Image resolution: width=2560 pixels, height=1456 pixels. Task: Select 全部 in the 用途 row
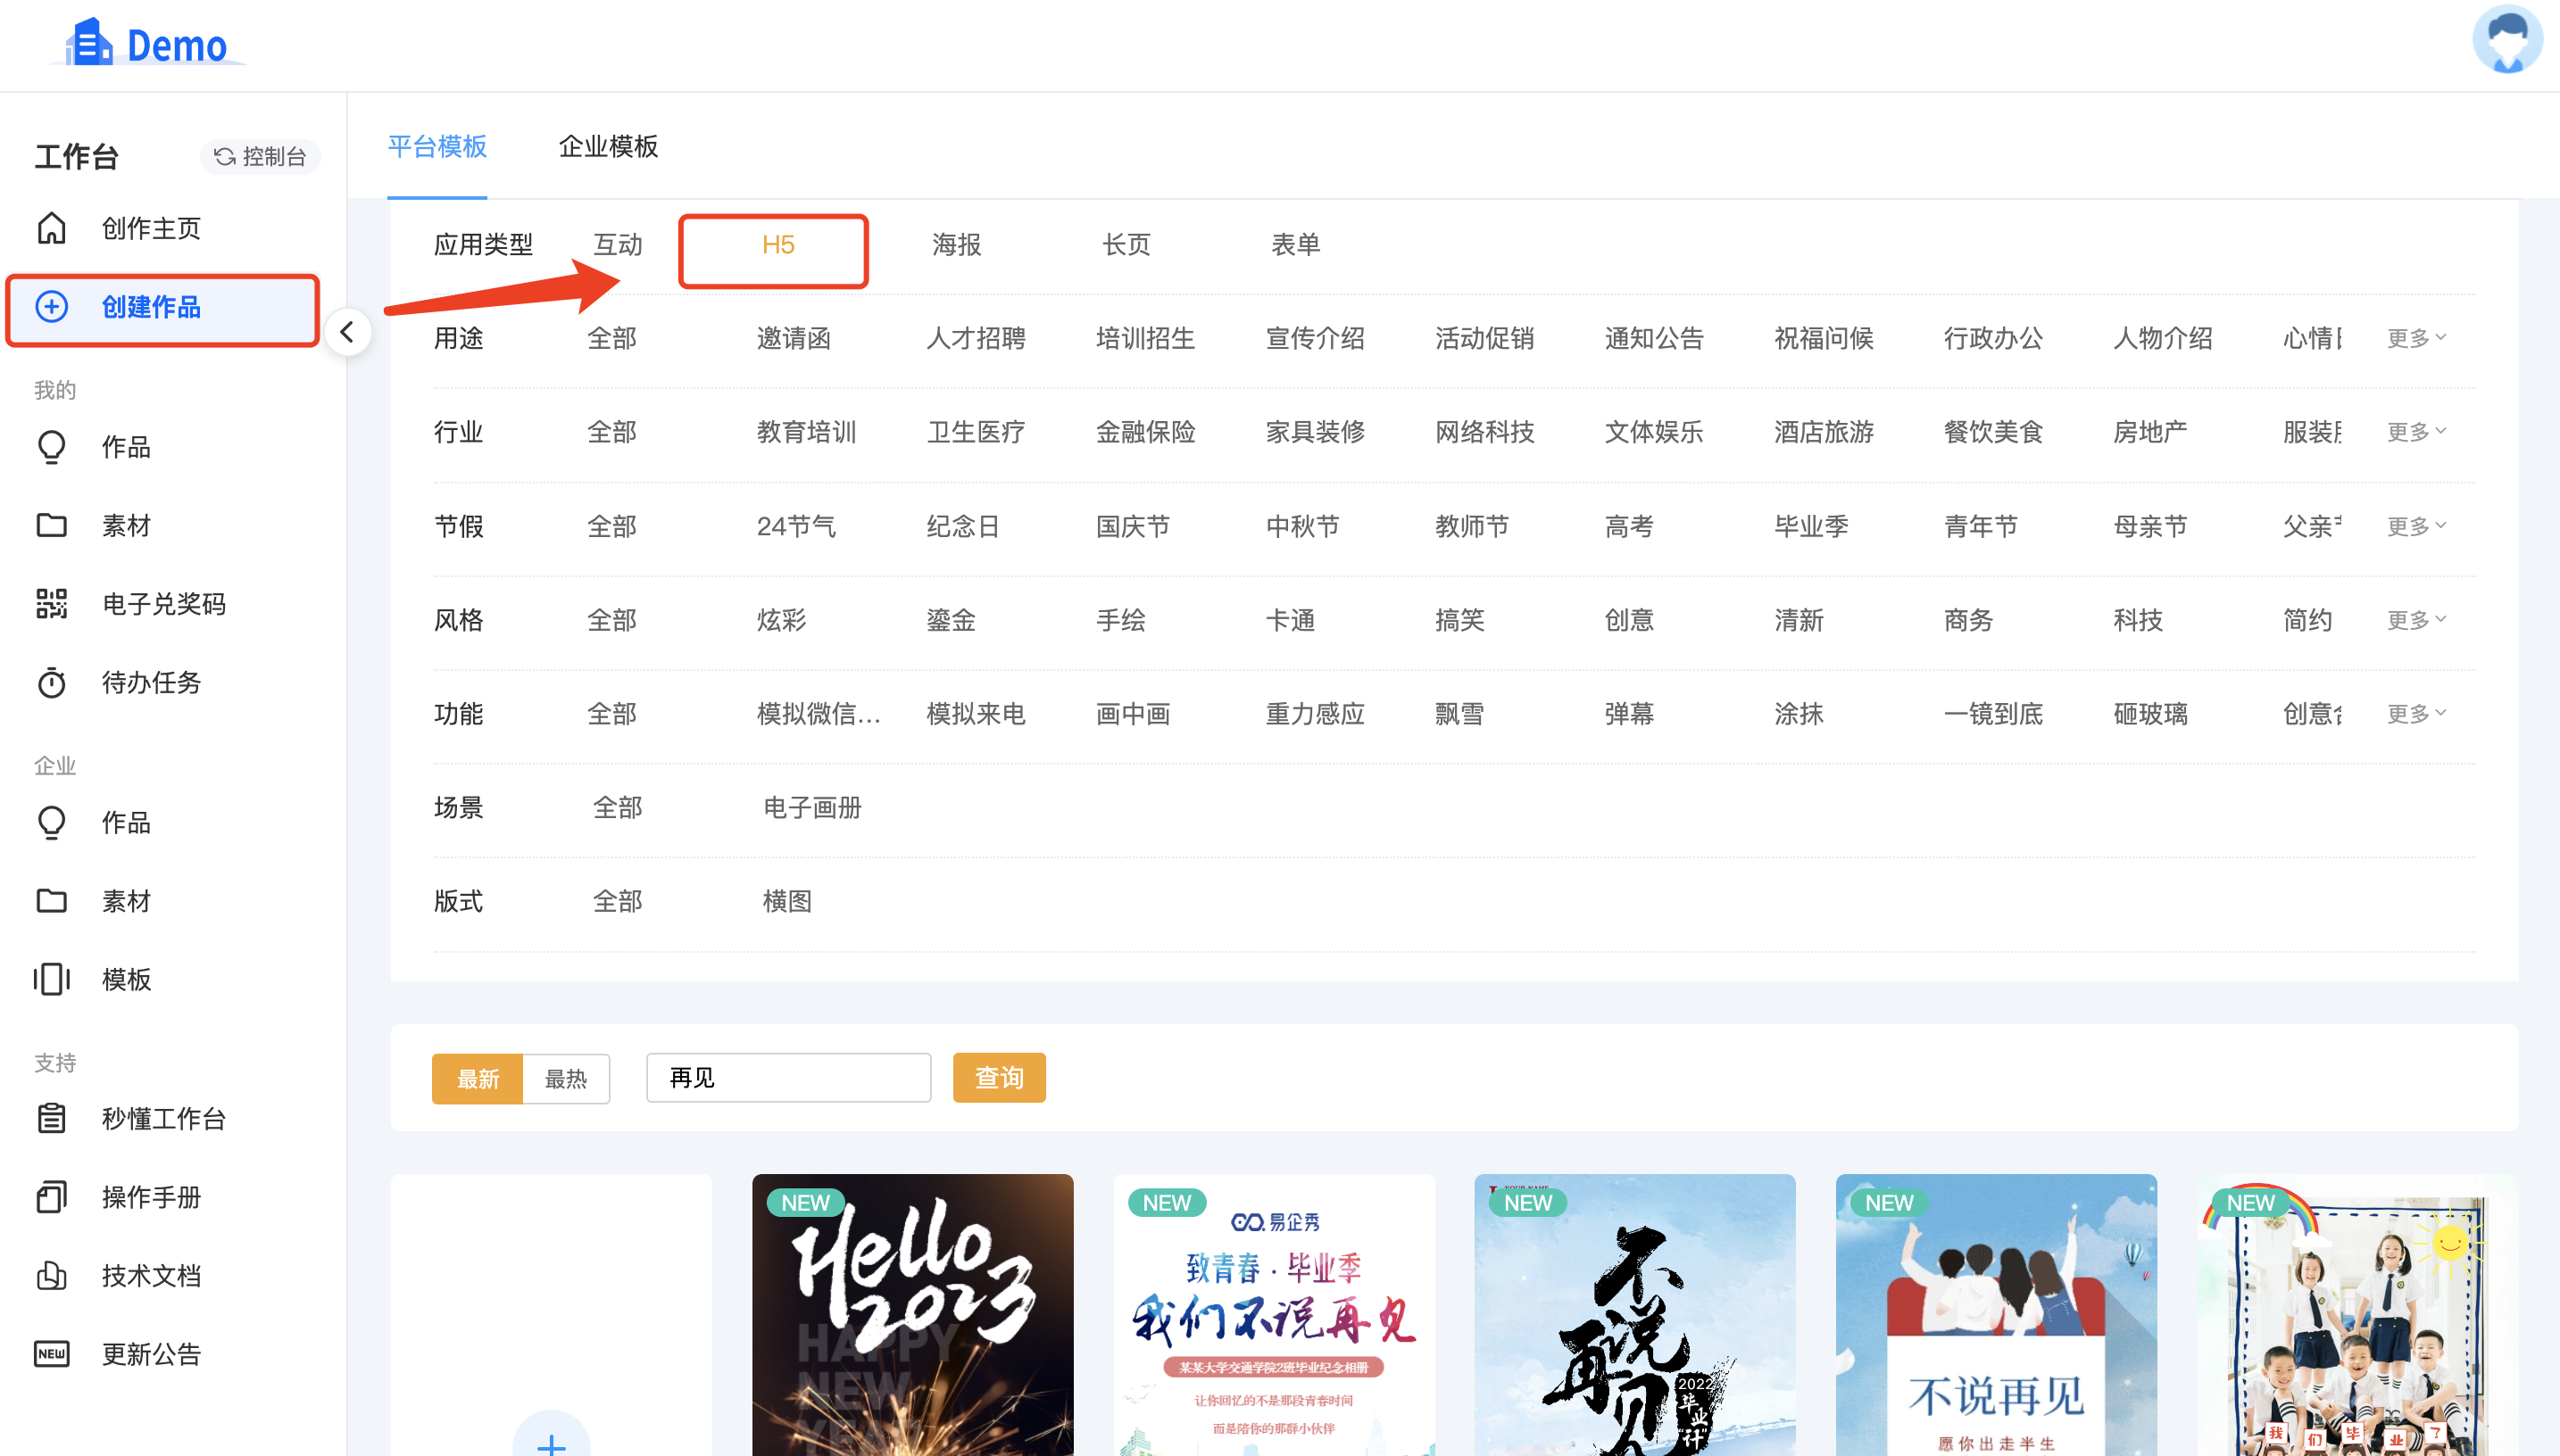(611, 339)
